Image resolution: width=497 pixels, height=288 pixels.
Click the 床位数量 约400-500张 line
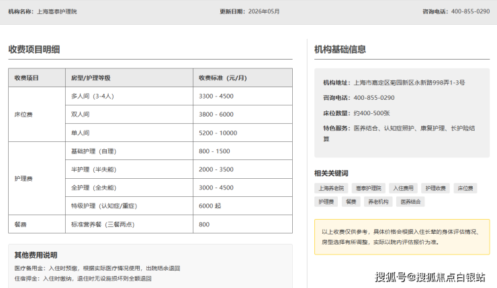click(356, 113)
